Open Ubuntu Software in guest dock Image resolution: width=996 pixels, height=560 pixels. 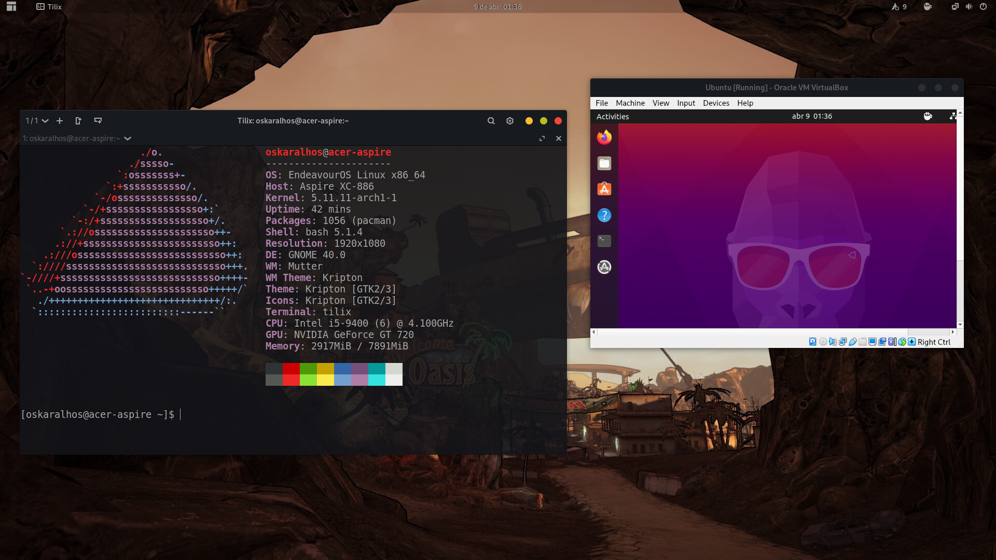point(604,189)
